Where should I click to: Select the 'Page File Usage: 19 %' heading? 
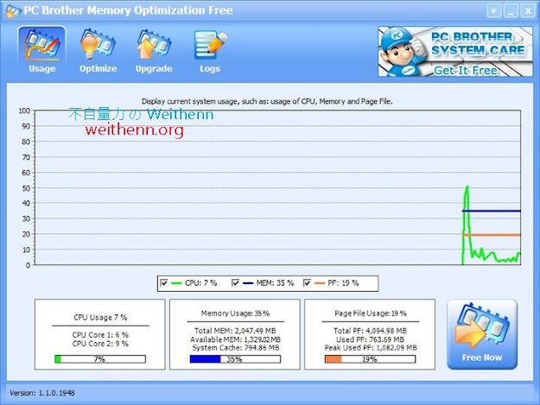coord(370,313)
